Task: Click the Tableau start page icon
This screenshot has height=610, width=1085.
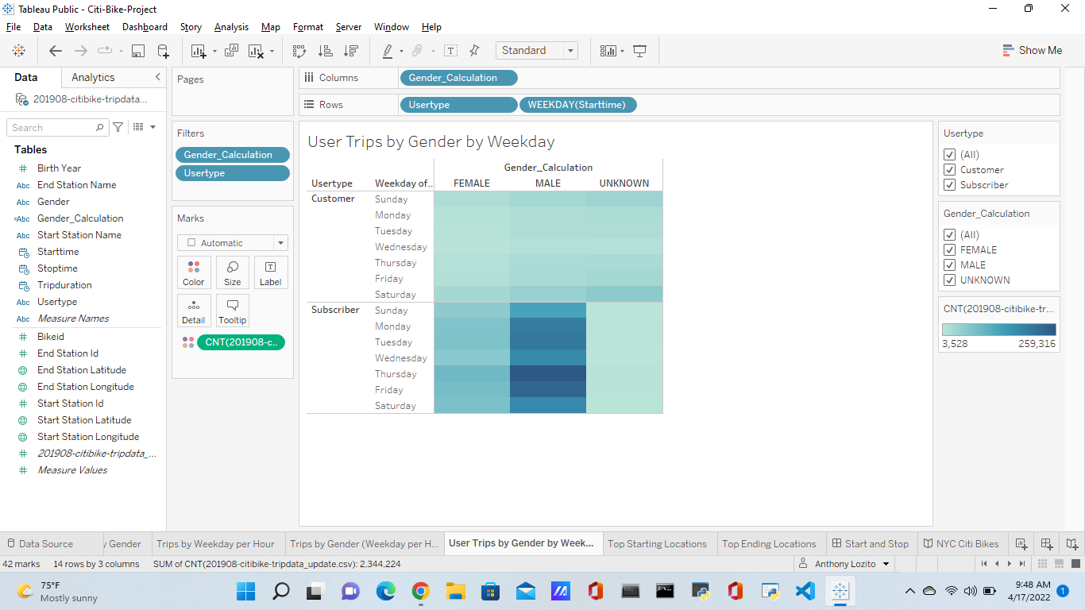Action: (19, 51)
